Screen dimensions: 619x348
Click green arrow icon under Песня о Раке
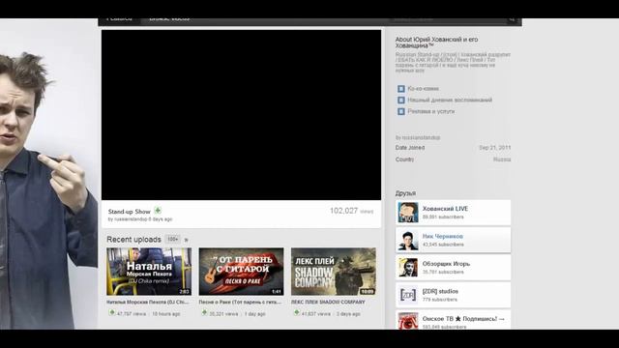(204, 313)
